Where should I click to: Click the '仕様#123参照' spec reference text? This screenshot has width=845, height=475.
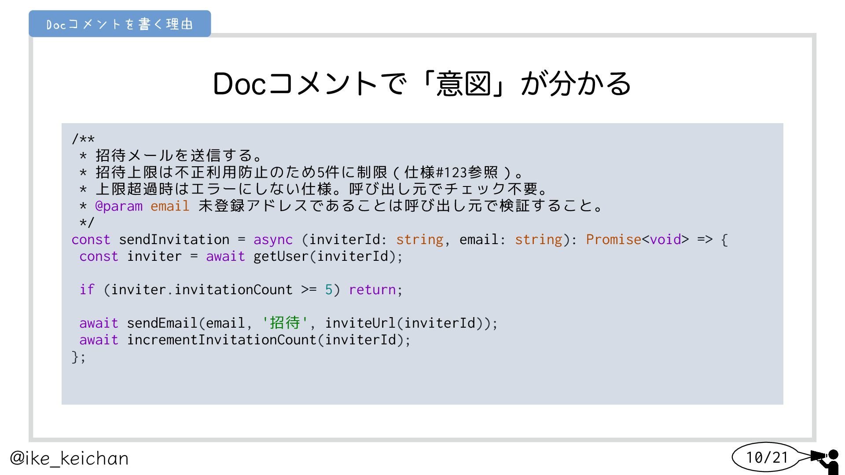click(451, 172)
